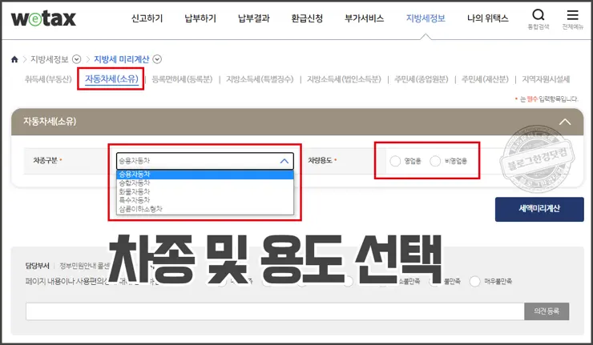Choose 화물자동차 in the dropdown list
Image resolution: width=593 pixels, height=345 pixels.
(205, 191)
